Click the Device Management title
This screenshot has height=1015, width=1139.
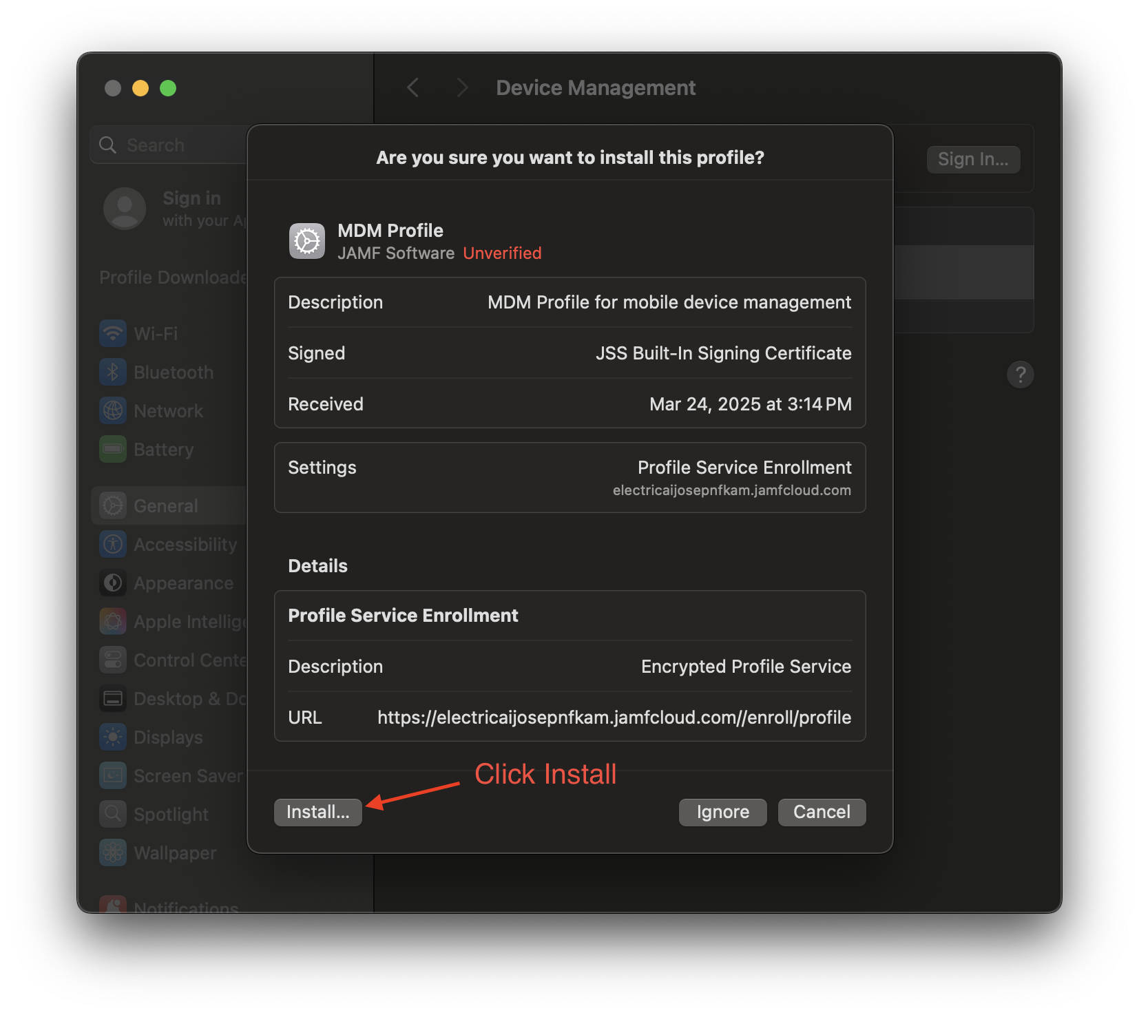[596, 88]
